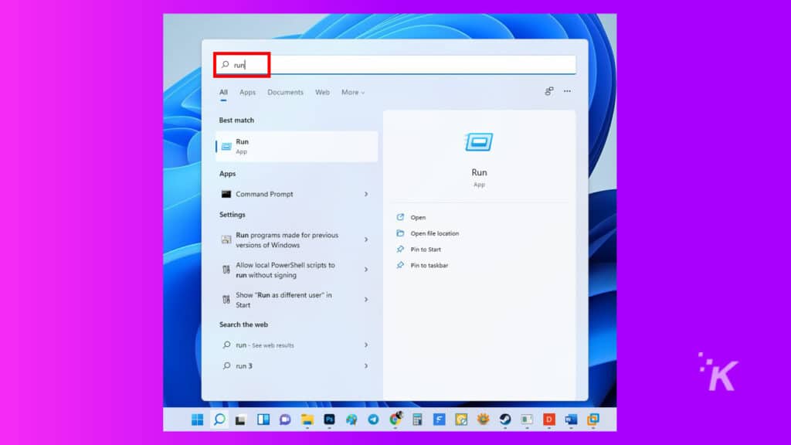Click the 'Search the web' heading text
Screen dimensions: 791x445
(243, 324)
